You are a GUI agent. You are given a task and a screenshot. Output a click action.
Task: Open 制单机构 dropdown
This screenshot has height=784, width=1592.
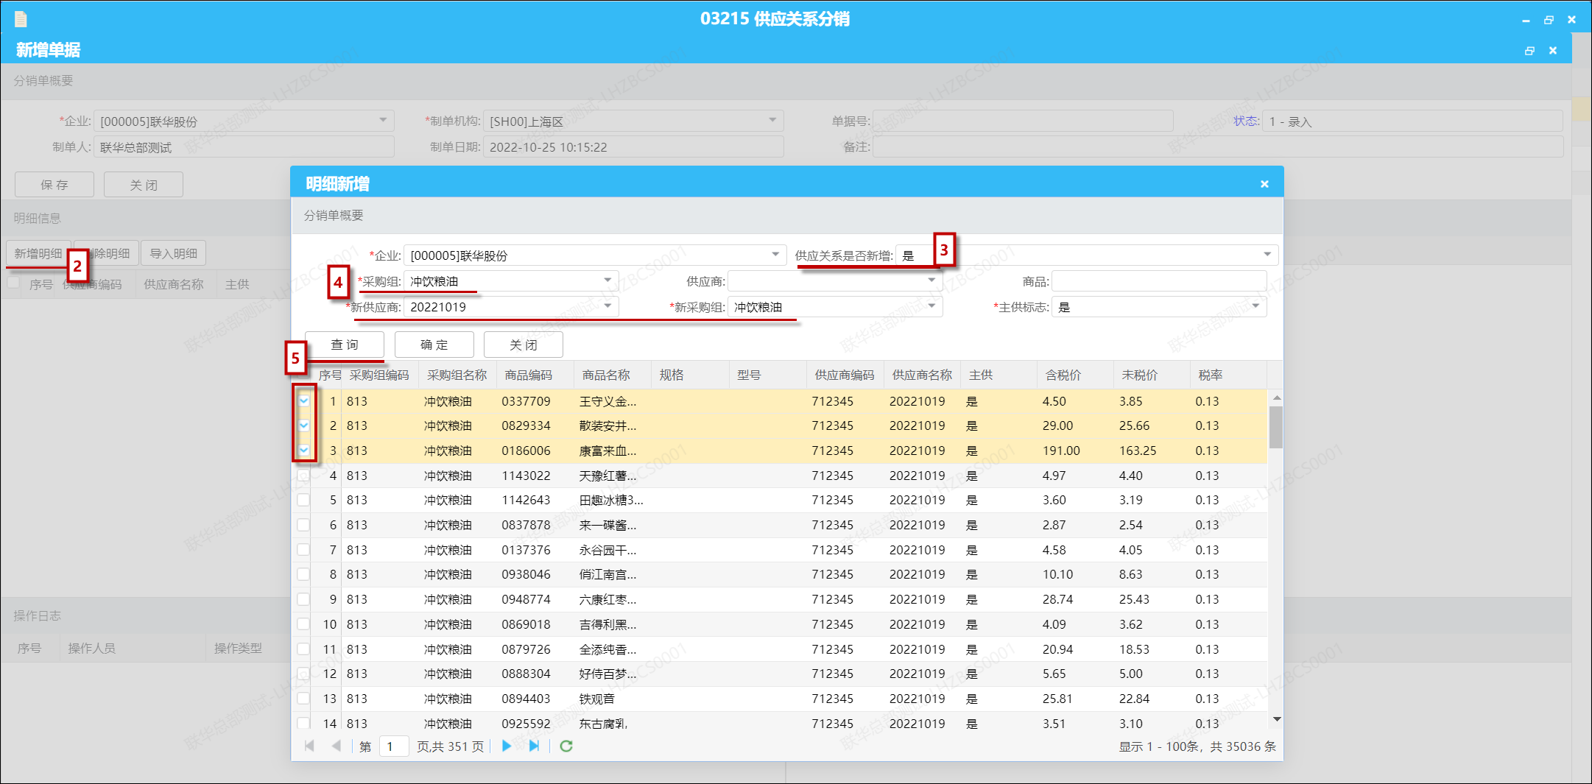click(x=772, y=120)
